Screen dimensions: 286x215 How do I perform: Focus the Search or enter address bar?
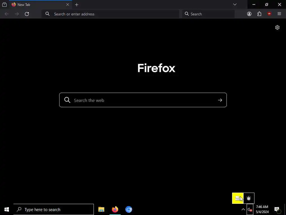click(110, 14)
